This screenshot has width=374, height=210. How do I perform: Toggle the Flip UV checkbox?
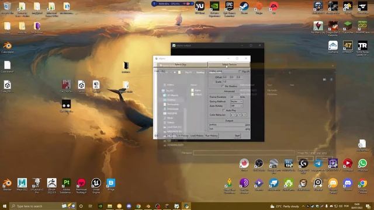[240, 71]
